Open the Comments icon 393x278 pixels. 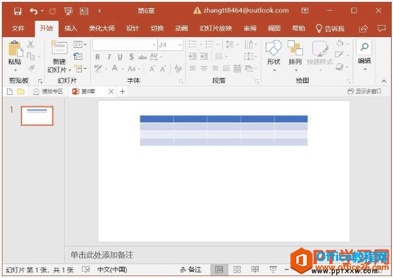tap(382, 28)
